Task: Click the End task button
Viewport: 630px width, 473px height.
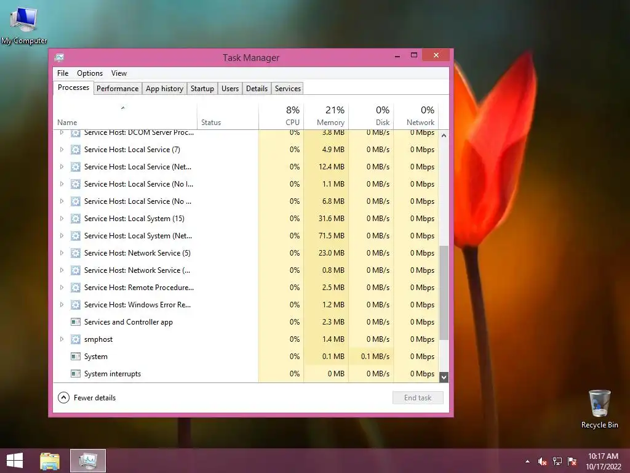Action: click(x=418, y=398)
